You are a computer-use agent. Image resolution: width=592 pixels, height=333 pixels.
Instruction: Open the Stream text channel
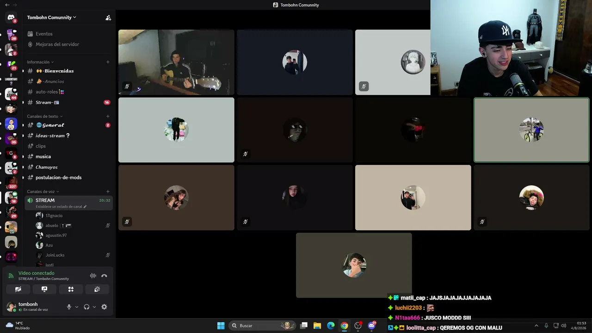(68, 102)
